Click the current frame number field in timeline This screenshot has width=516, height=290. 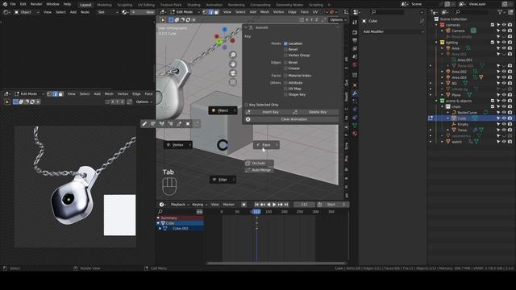304,205
